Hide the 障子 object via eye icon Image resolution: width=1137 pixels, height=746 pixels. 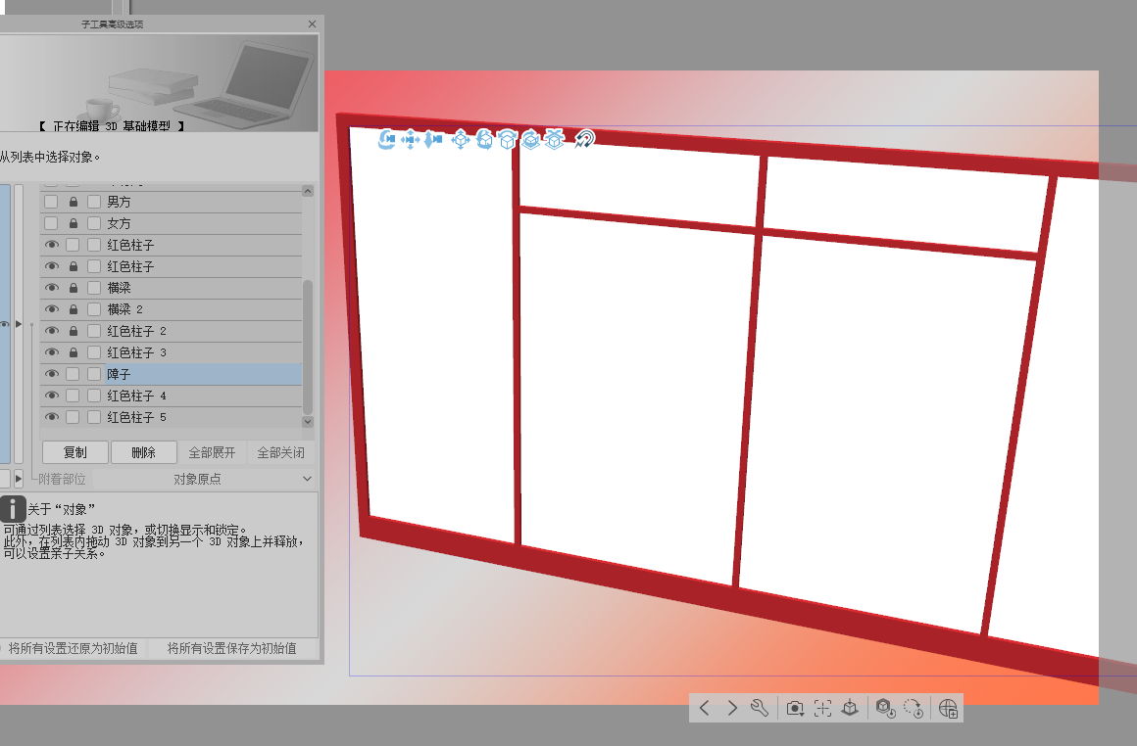coord(52,374)
